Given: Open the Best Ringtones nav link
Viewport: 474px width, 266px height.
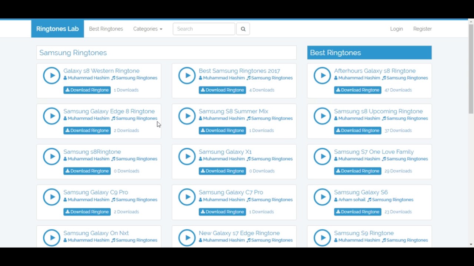Looking at the screenshot, I should pyautogui.click(x=106, y=29).
